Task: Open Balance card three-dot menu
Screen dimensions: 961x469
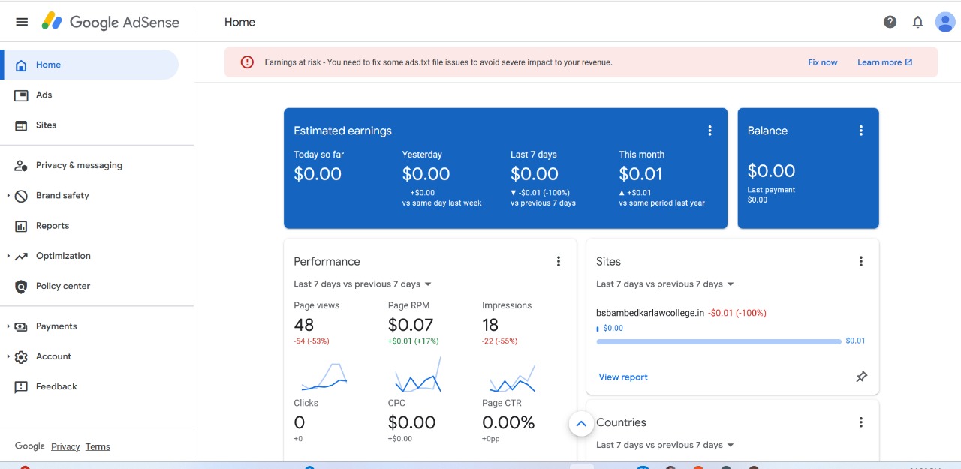Action: point(861,131)
